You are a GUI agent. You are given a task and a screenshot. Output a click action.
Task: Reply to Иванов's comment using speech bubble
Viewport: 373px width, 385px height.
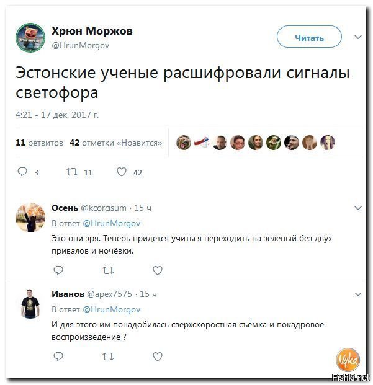58,356
